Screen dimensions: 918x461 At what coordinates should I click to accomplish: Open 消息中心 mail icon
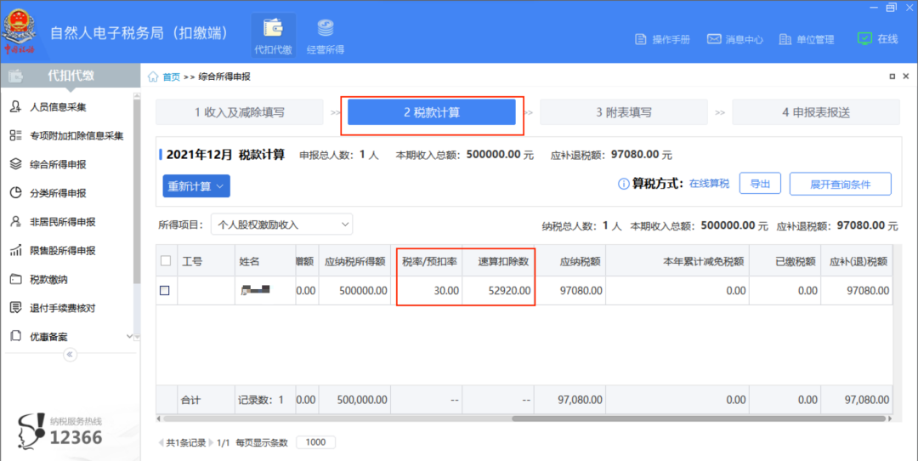click(x=714, y=39)
